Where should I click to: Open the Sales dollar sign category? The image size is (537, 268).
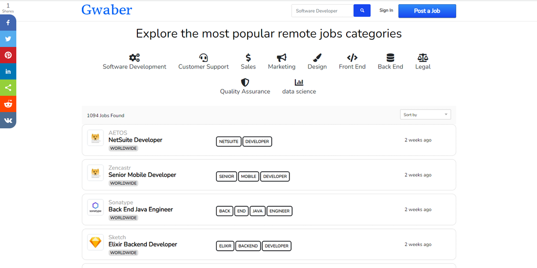tap(248, 58)
